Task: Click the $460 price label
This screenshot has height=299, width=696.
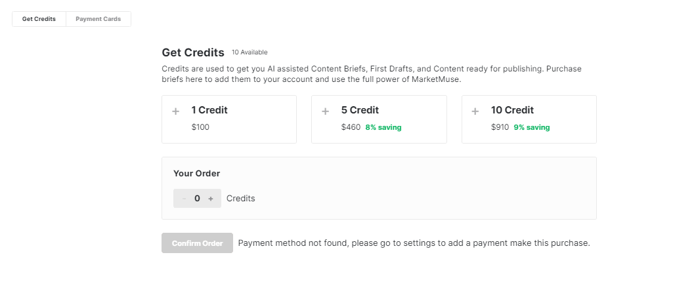Action: pyautogui.click(x=351, y=127)
